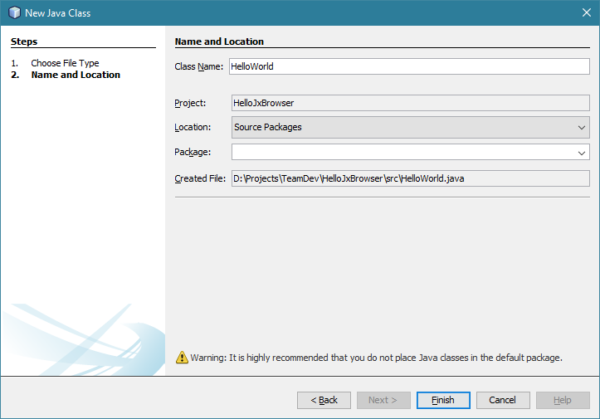
Task: Click inside the empty Package text field
Action: pyautogui.click(x=402, y=153)
